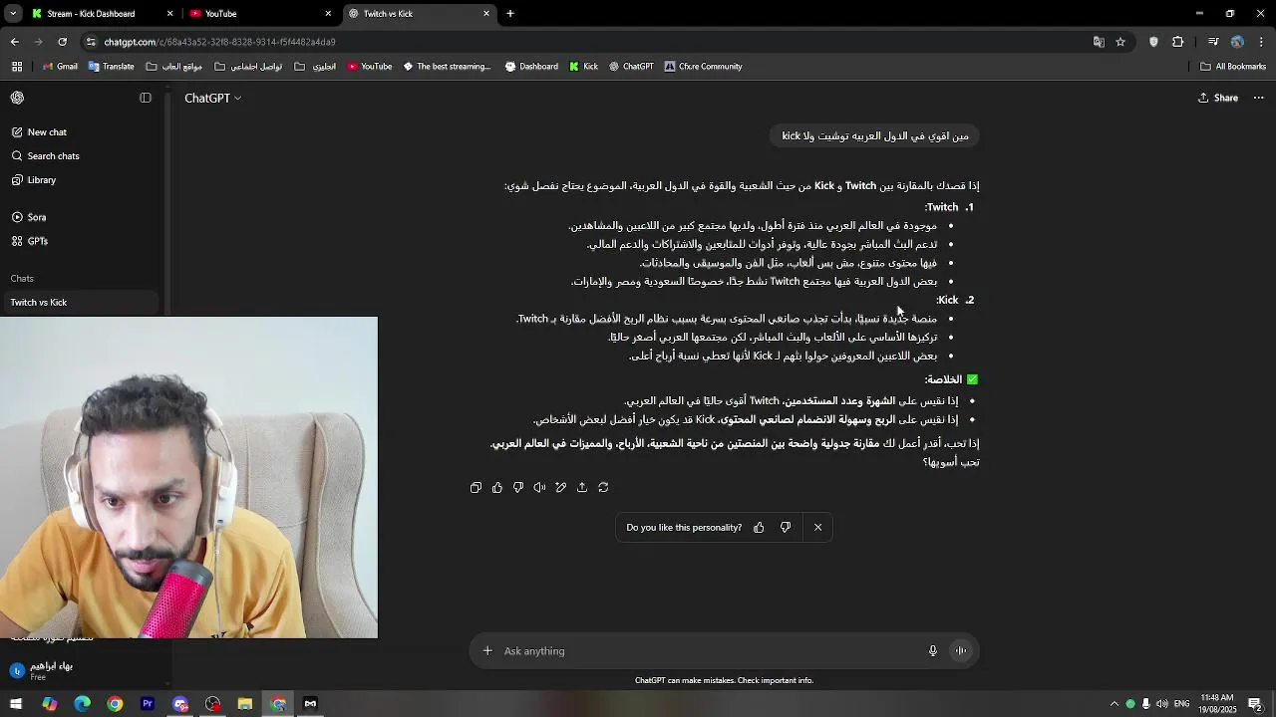This screenshot has height=717, width=1276.
Task: Open the shield extension icon
Action: (1153, 42)
